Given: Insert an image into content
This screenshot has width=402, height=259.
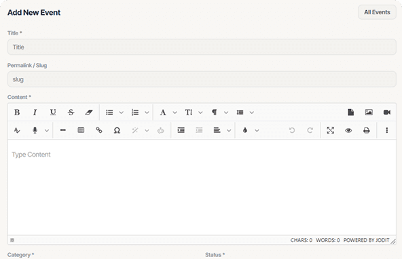Looking at the screenshot, I should (369, 113).
